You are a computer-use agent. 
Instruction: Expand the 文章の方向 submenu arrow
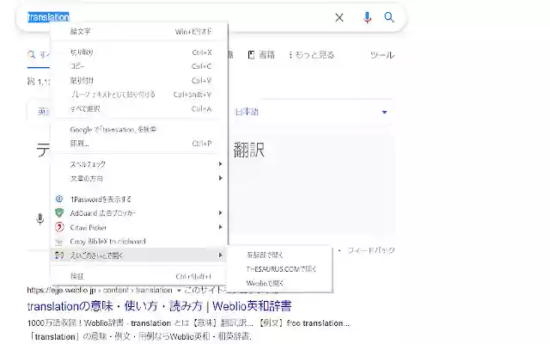coord(220,178)
